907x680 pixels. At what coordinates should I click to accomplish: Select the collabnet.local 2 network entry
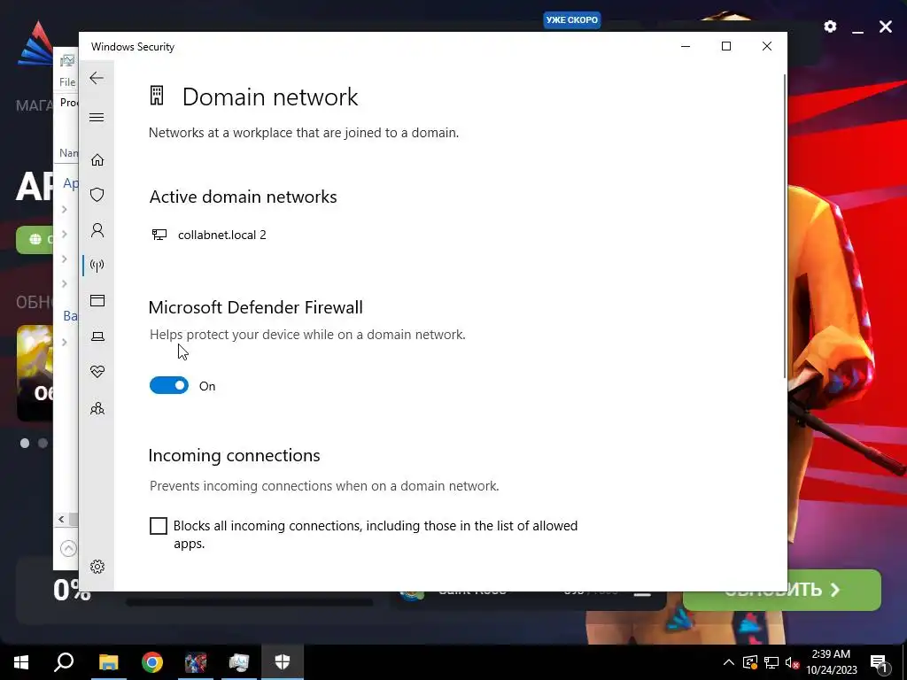tap(209, 235)
